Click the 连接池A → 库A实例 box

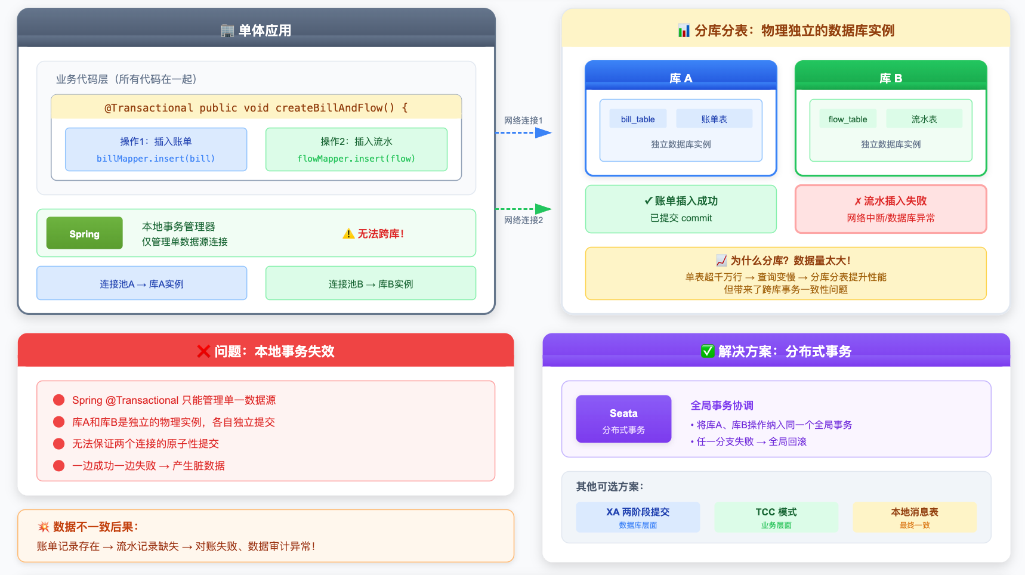142,283
